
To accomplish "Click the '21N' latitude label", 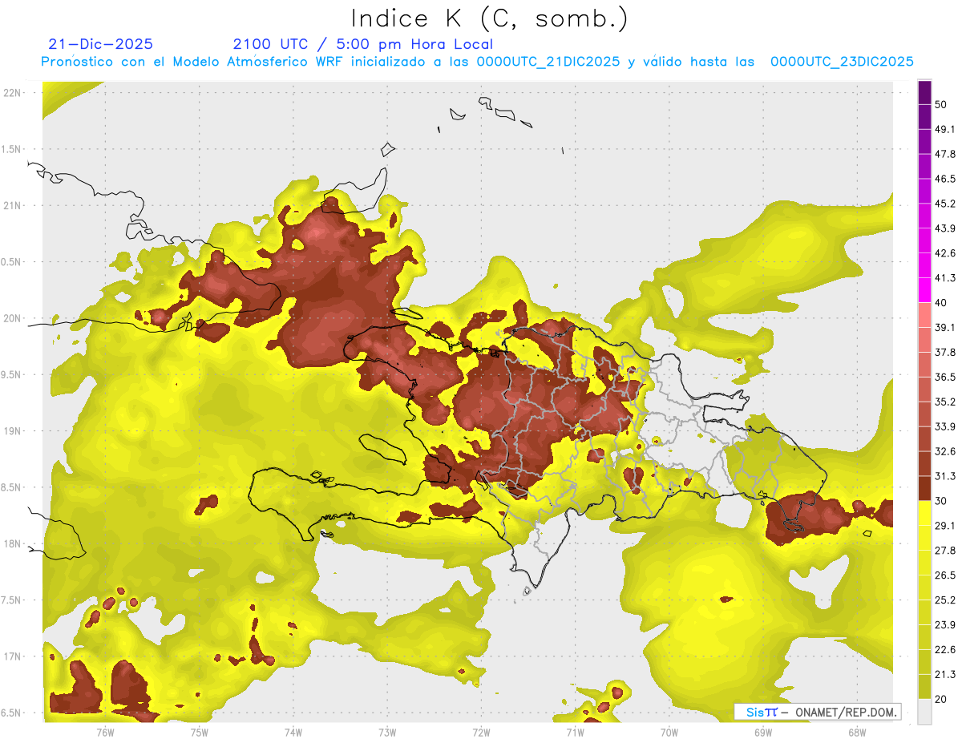I will click(12, 205).
